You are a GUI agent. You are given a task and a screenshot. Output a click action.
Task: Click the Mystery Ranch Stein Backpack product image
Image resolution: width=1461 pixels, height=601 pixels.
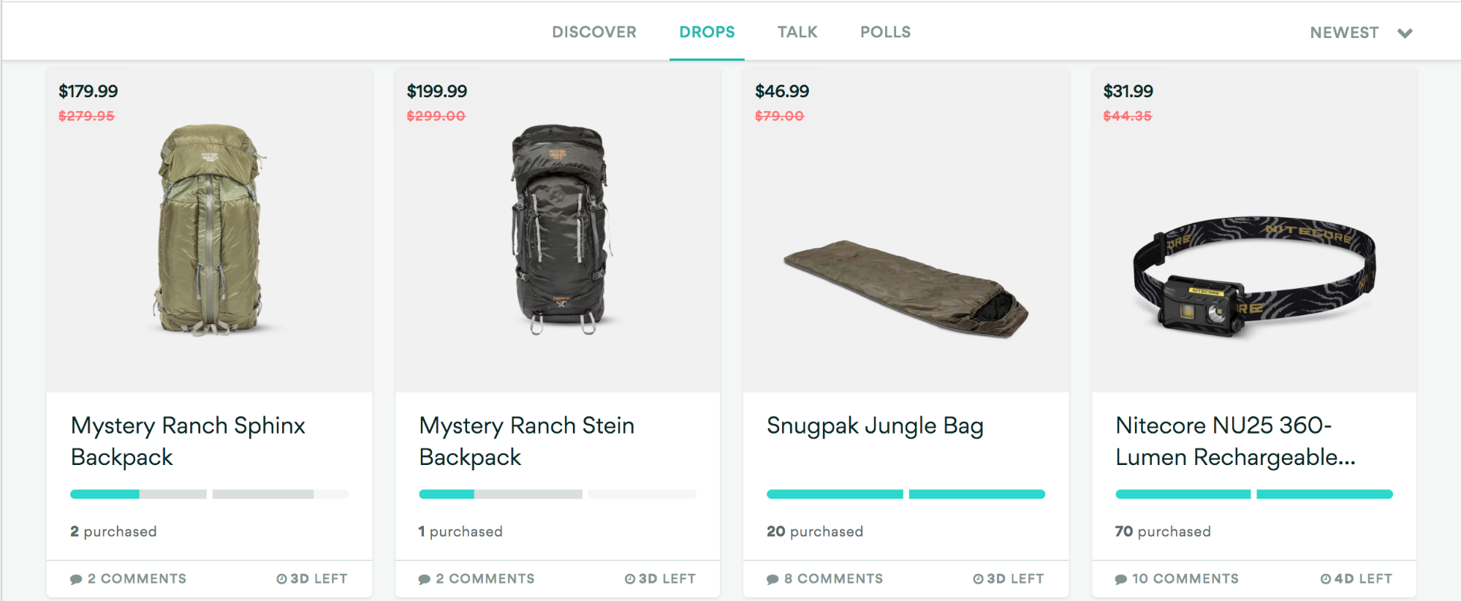559,229
